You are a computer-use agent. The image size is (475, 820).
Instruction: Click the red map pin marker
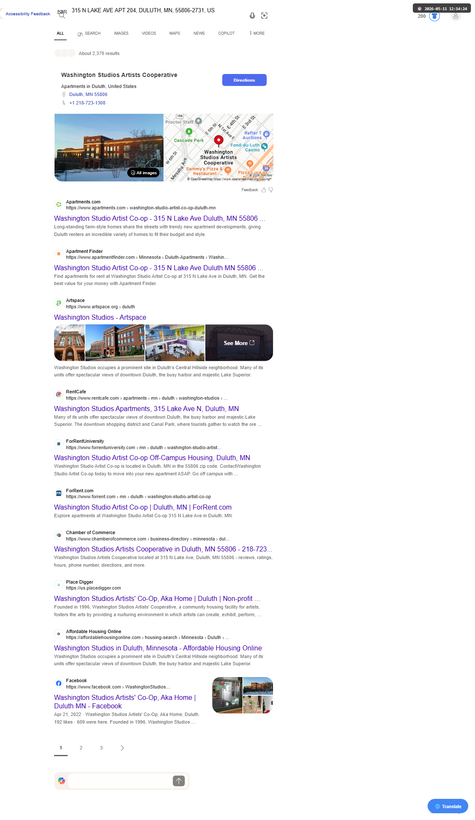click(x=218, y=140)
